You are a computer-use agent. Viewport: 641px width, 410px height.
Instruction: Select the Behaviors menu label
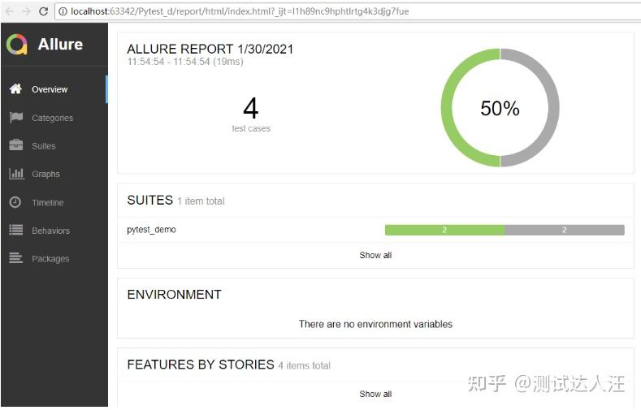click(50, 231)
